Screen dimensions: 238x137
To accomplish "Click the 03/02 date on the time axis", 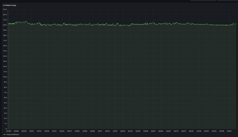I will [77, 131].
